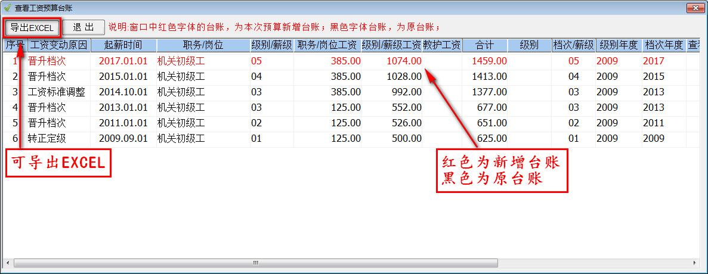Click the 转正定级 cell in row 6

point(47,138)
